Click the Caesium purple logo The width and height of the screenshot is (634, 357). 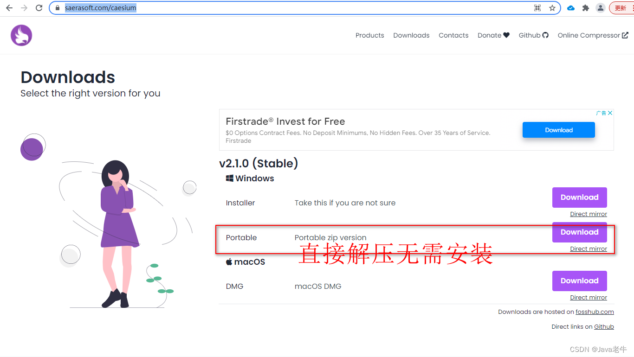21,35
